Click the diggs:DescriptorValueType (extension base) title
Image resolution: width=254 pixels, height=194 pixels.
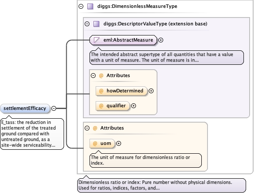point(155,24)
